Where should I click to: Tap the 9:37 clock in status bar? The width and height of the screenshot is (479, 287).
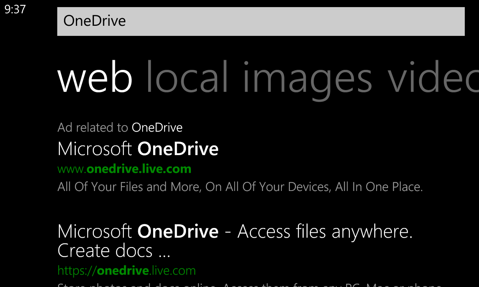15,9
